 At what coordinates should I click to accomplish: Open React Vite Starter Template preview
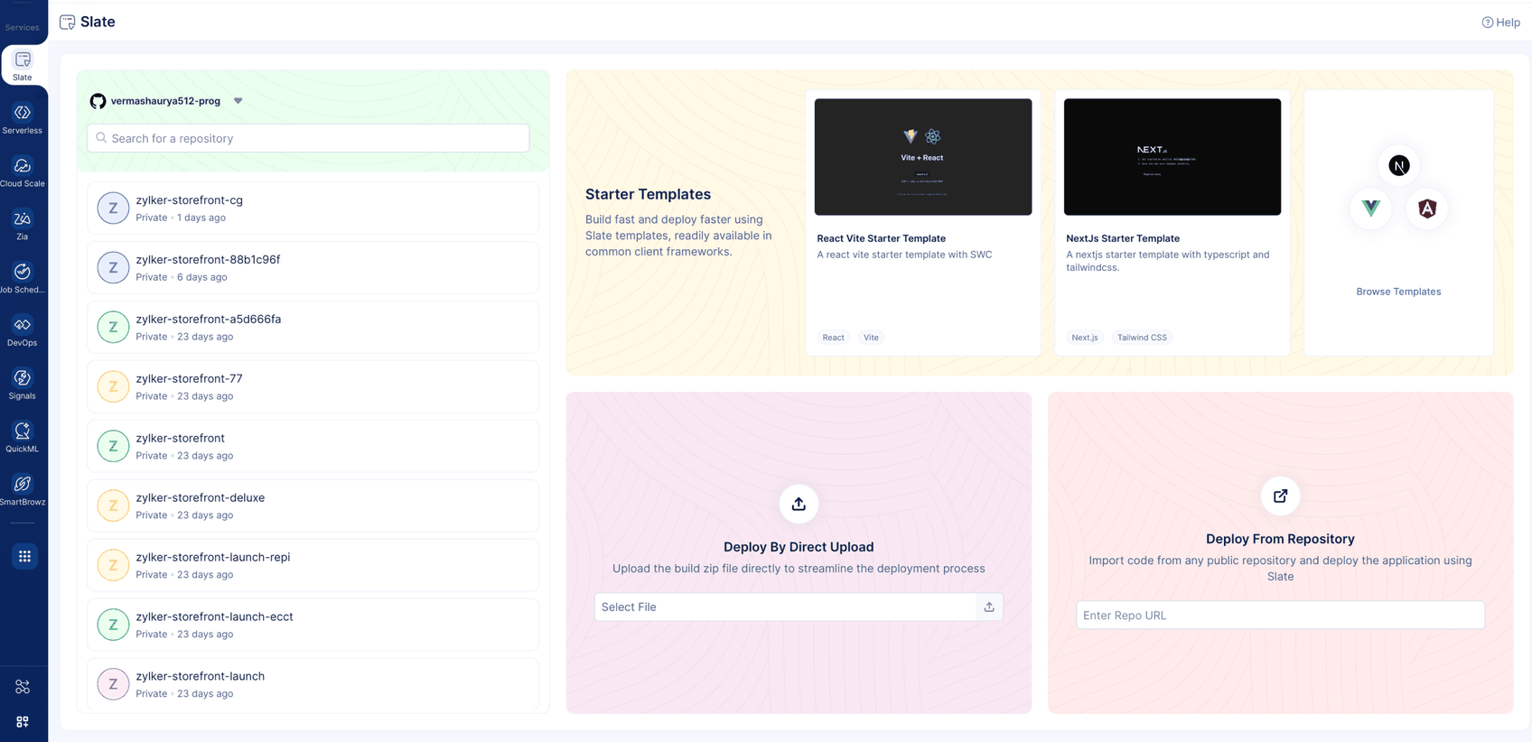(x=923, y=157)
